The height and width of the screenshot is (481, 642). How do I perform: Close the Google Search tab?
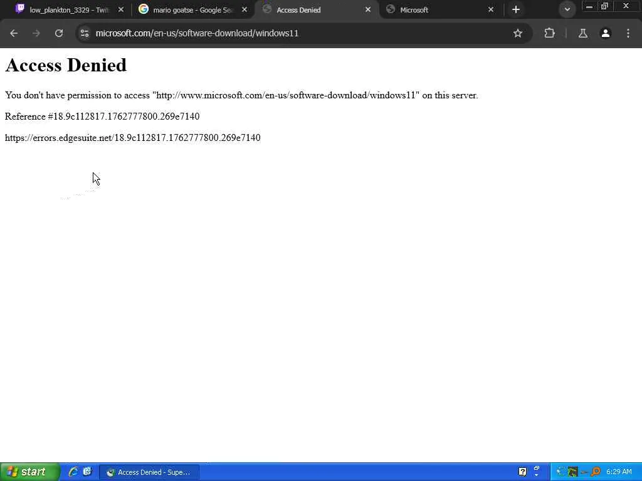pyautogui.click(x=245, y=9)
